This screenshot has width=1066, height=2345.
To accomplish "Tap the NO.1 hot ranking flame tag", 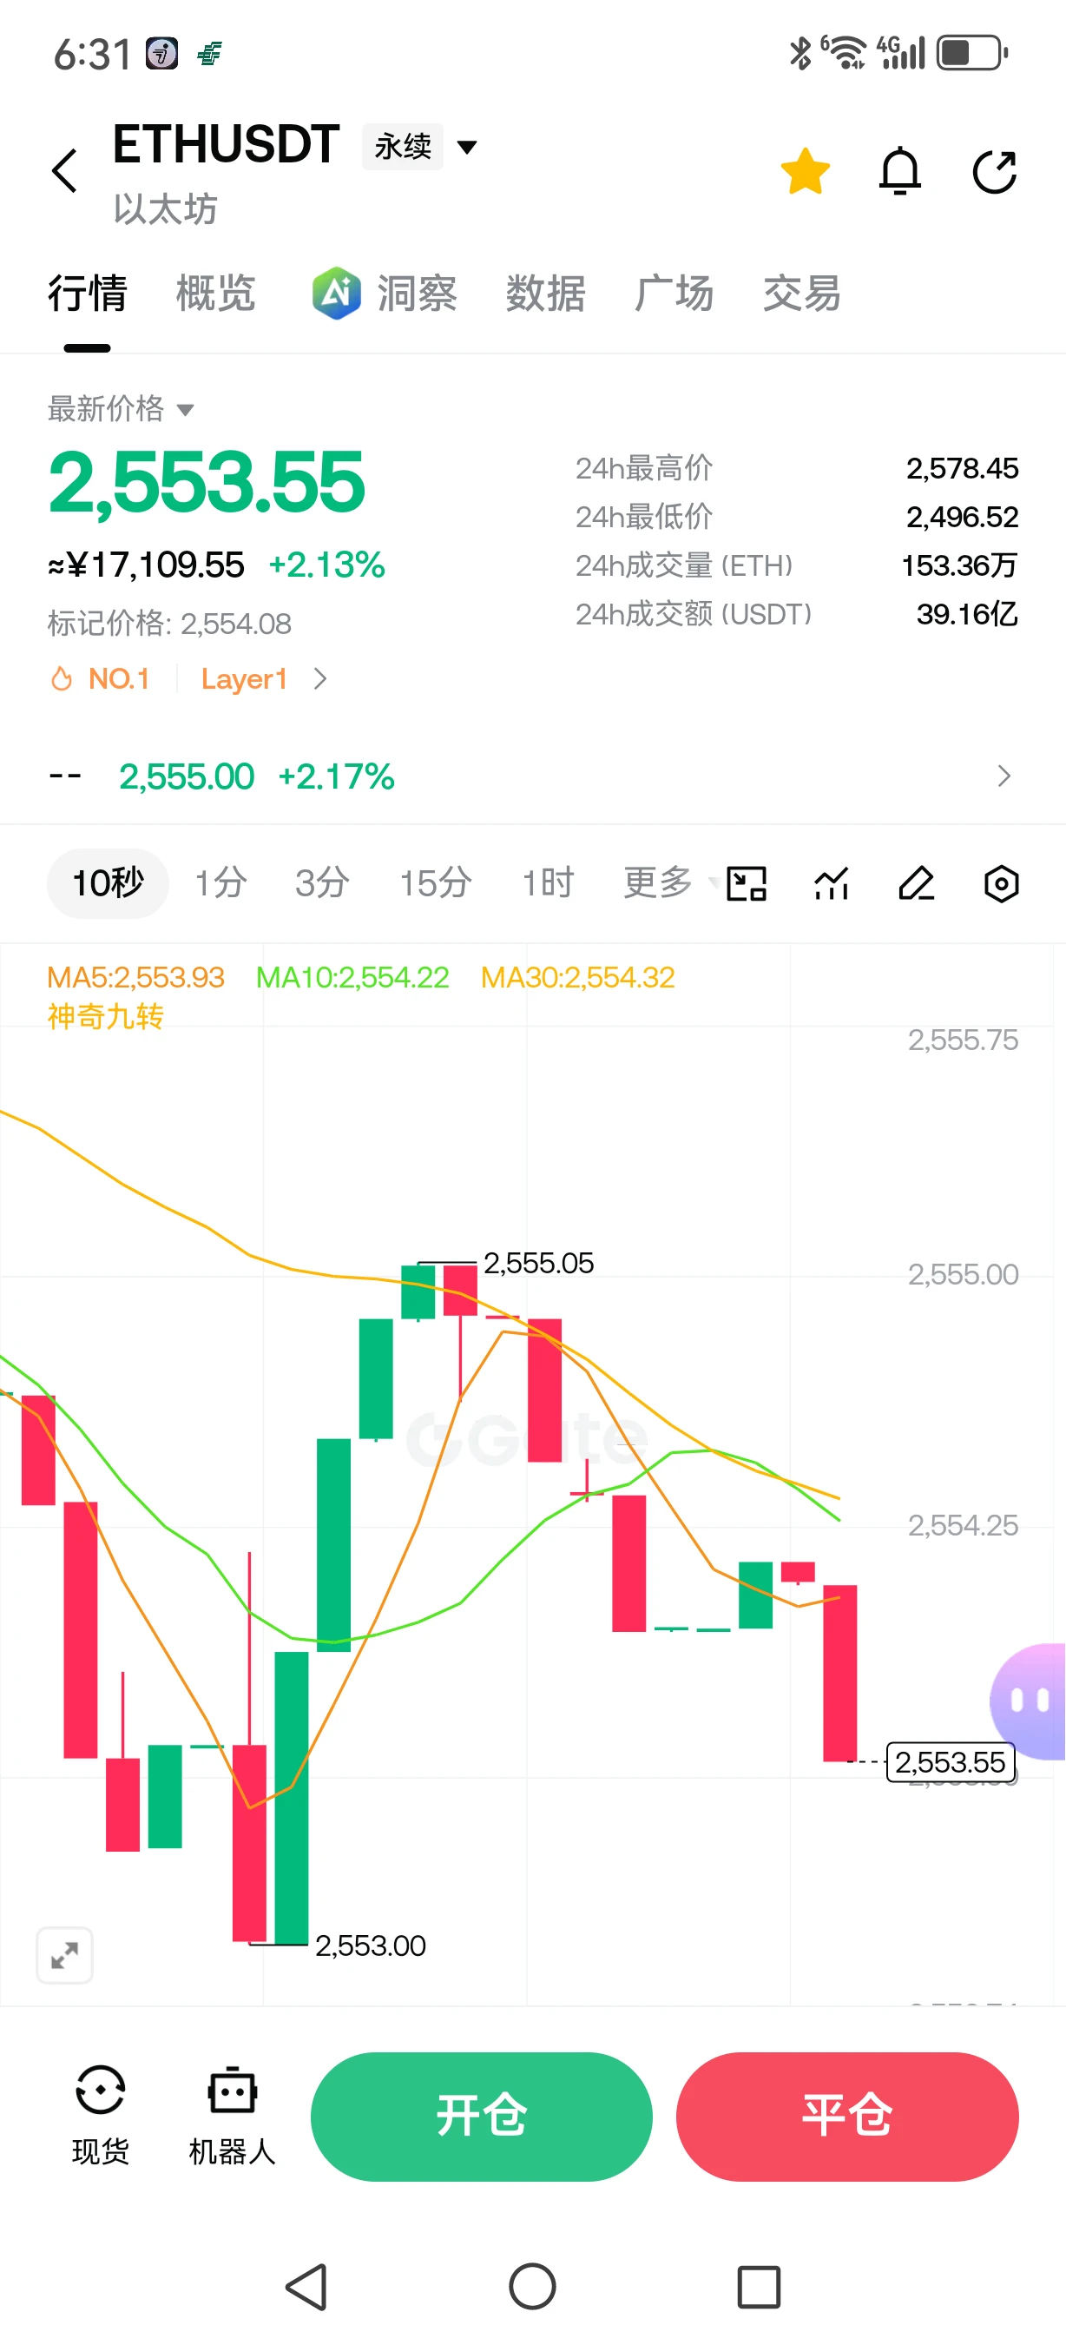I will (100, 679).
